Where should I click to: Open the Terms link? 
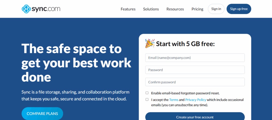coord(174,100)
